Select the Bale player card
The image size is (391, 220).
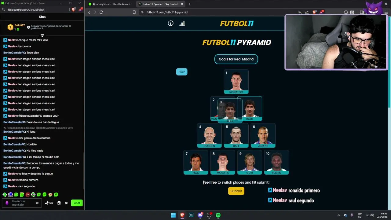pyautogui.click(x=236, y=135)
